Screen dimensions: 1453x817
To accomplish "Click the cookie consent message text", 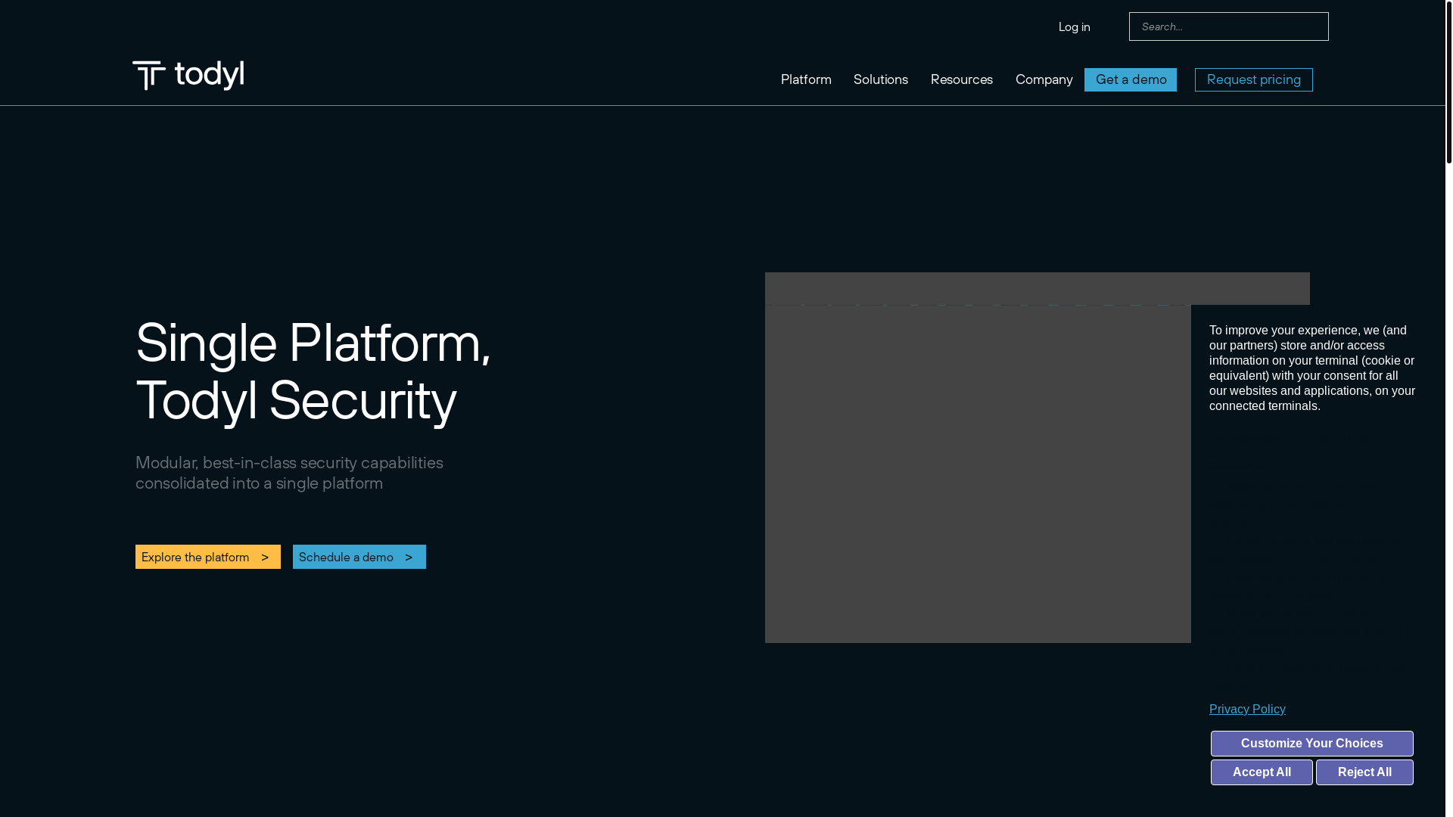I will point(1312,368).
